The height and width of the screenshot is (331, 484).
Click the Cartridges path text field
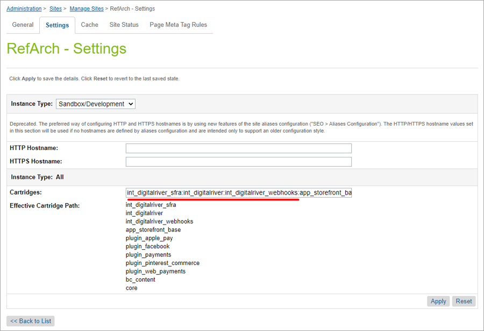238,192
